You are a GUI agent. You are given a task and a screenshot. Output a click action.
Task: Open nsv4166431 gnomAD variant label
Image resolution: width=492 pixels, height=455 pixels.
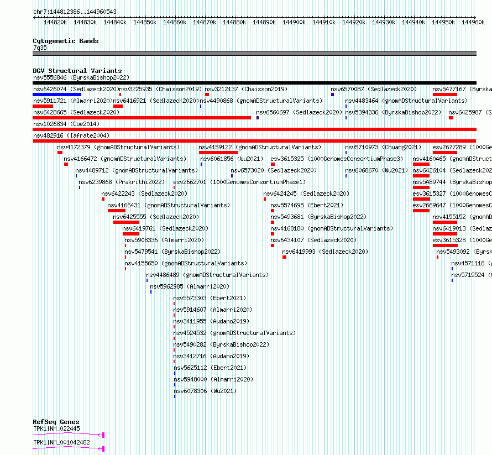(x=169, y=205)
